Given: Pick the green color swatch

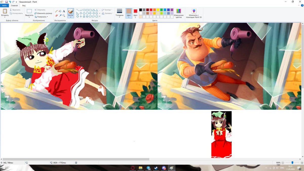Looking at the screenshot, I should click(161, 10).
